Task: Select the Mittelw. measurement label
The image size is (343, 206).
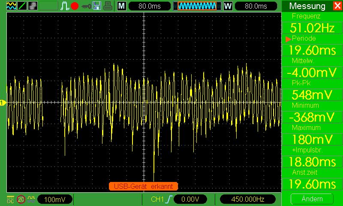Action: (303, 61)
